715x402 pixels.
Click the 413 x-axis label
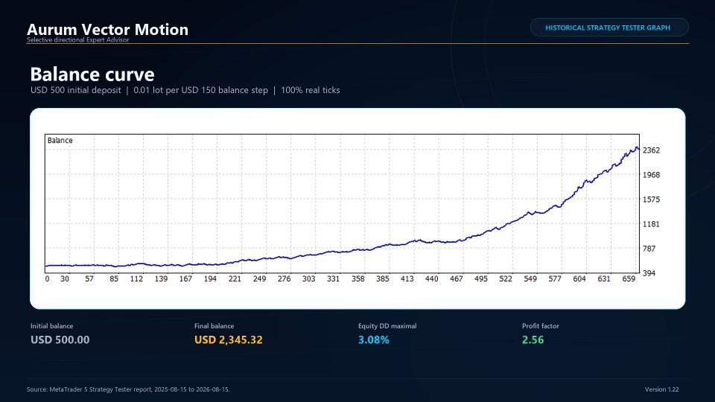[407, 279]
